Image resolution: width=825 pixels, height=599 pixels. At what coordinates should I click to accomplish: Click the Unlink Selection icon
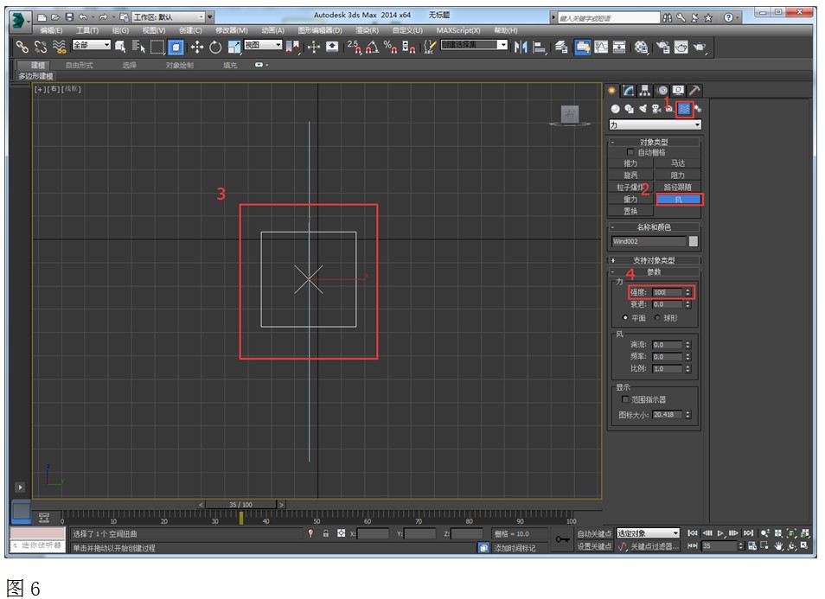click(41, 47)
